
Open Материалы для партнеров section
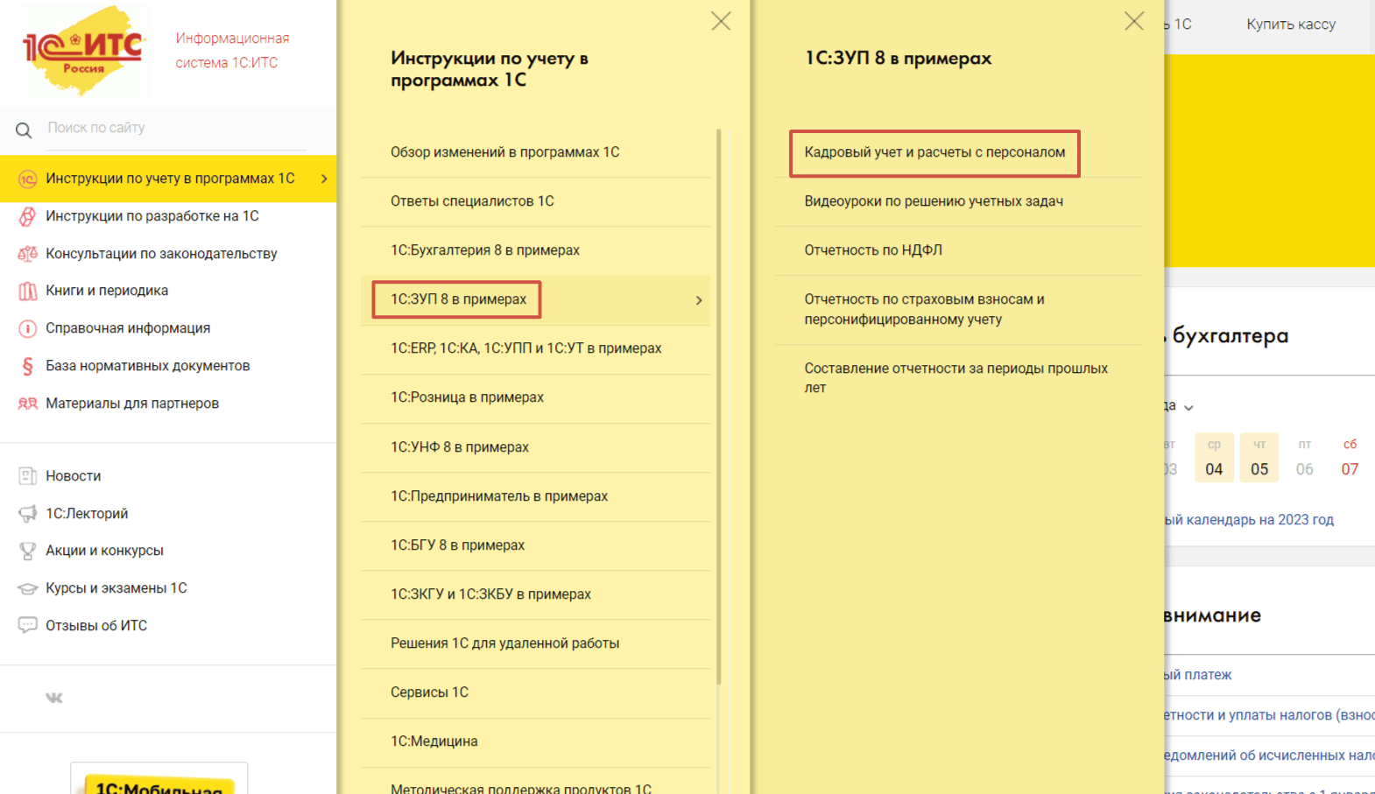(x=132, y=404)
